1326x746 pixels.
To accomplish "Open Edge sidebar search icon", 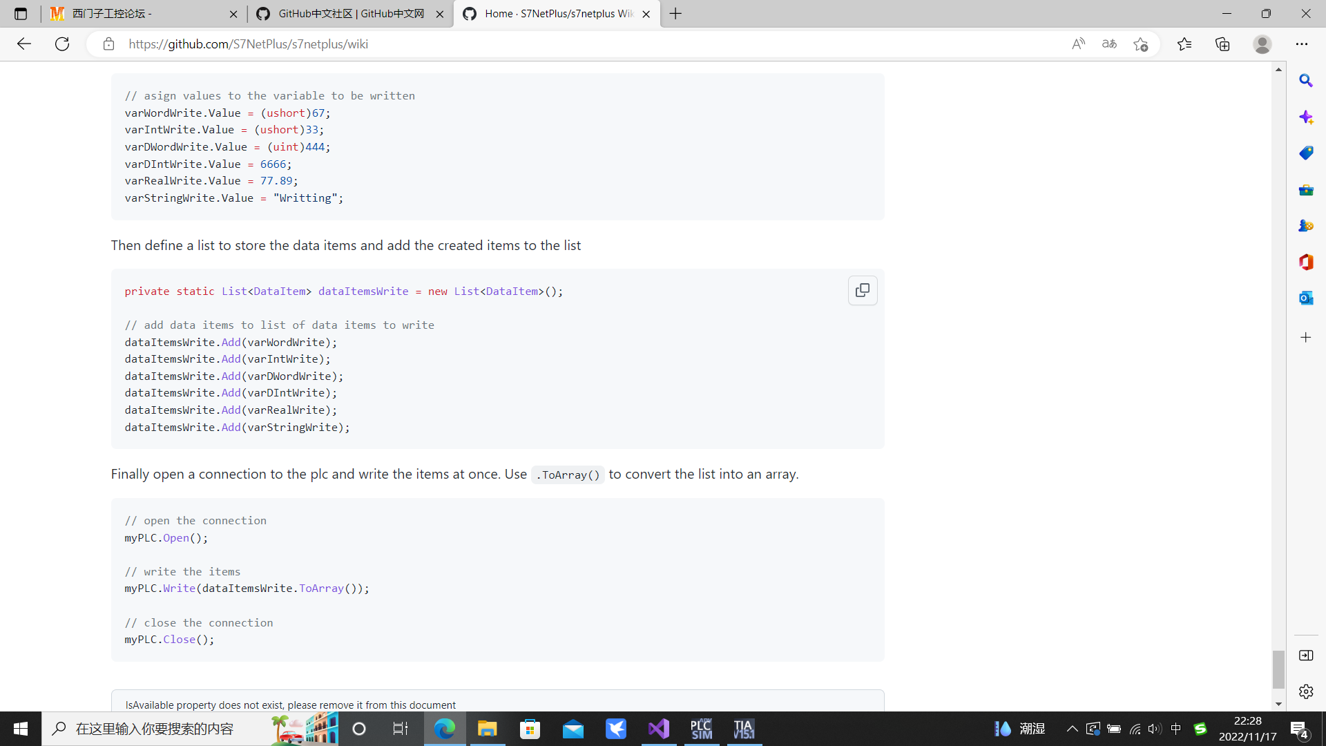I will (1305, 81).
